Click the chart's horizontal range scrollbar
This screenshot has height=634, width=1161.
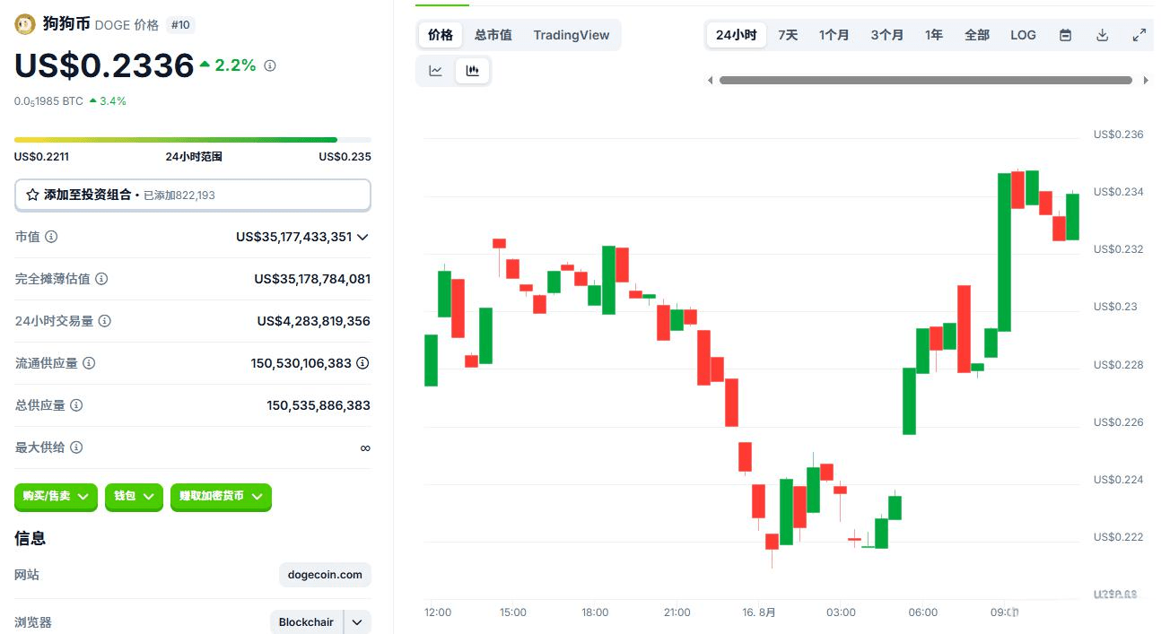(925, 80)
